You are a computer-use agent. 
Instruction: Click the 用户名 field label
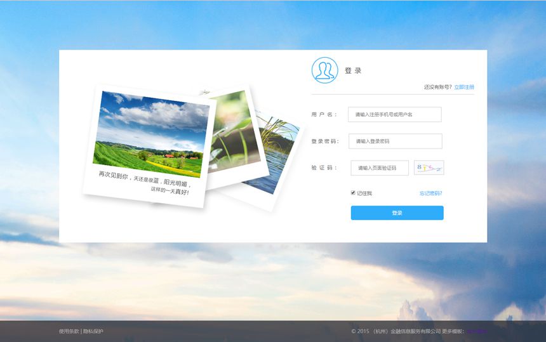point(324,114)
